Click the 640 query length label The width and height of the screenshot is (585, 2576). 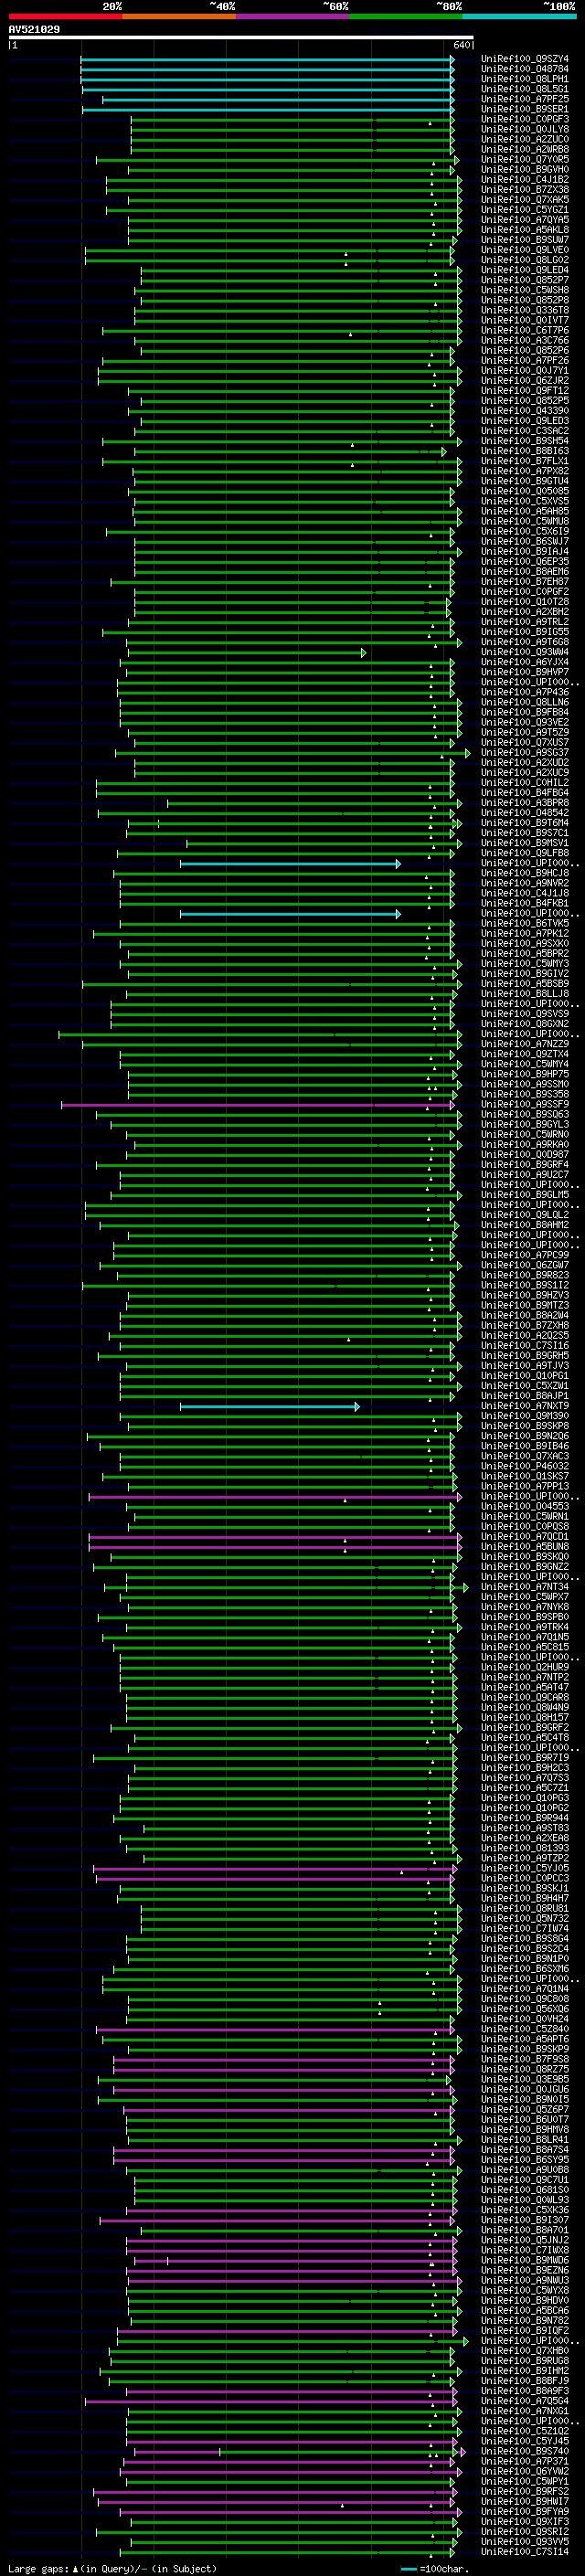461,45
